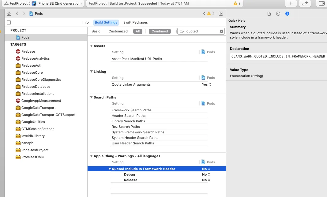Collapse the Linking section
Image resolution: width=327 pixels, height=197 pixels.
pos(91,72)
